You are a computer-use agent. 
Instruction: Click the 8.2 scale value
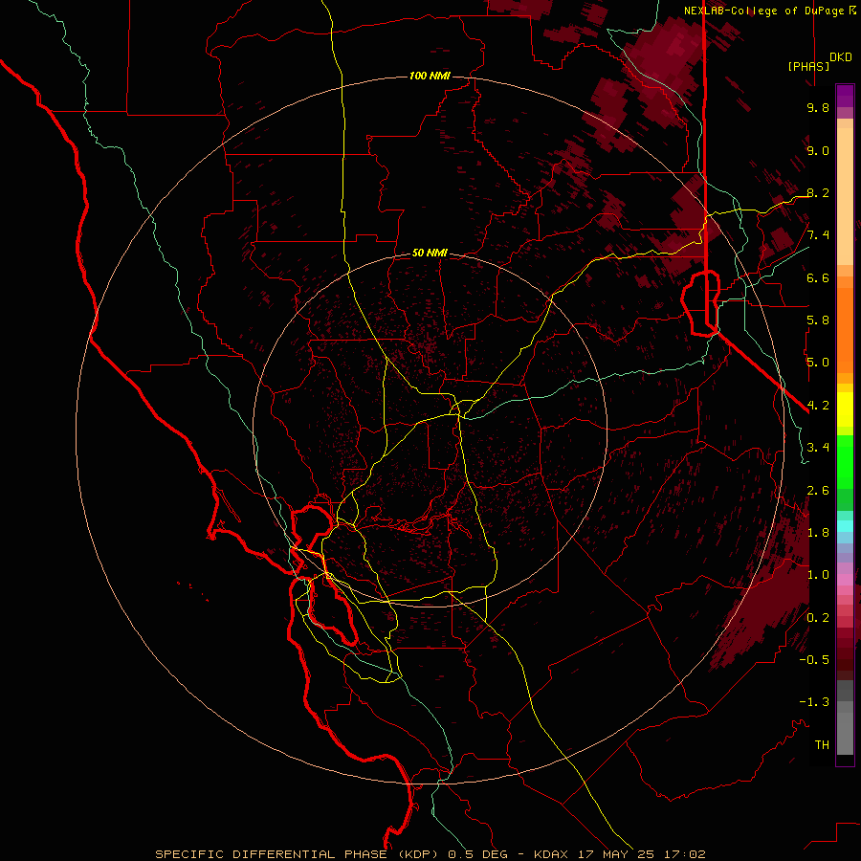pyautogui.click(x=818, y=192)
